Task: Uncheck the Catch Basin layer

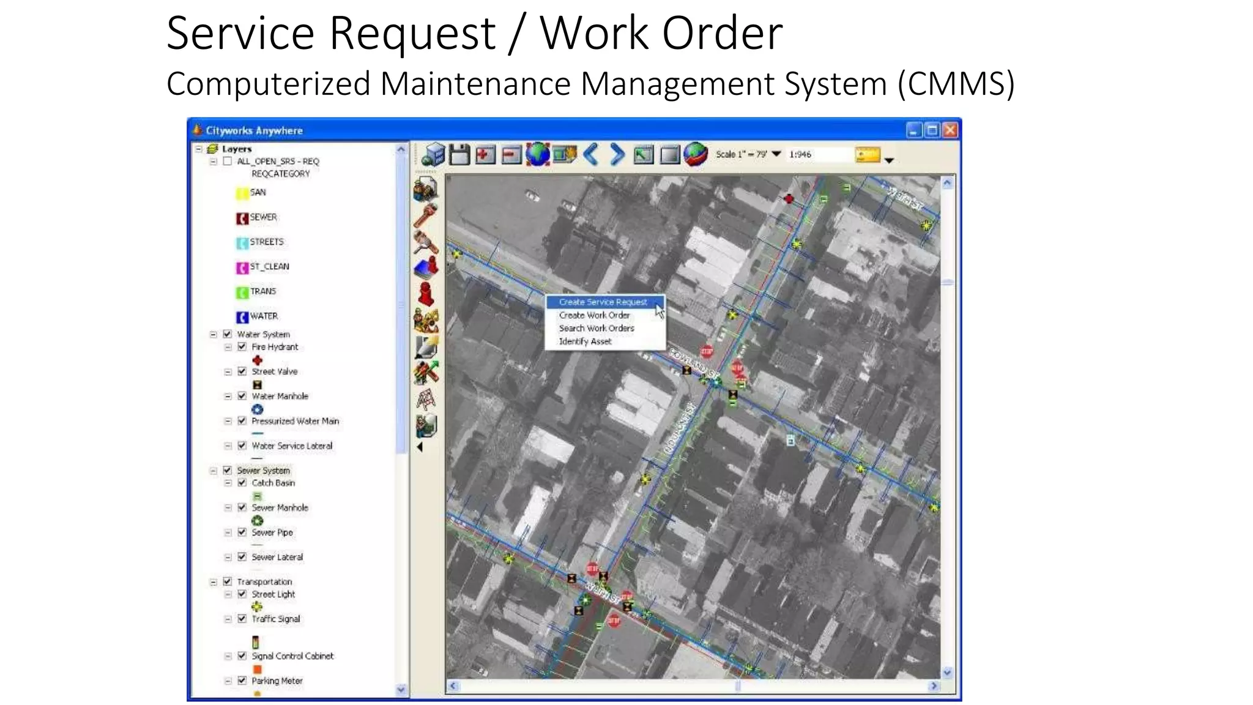Action: click(x=242, y=483)
